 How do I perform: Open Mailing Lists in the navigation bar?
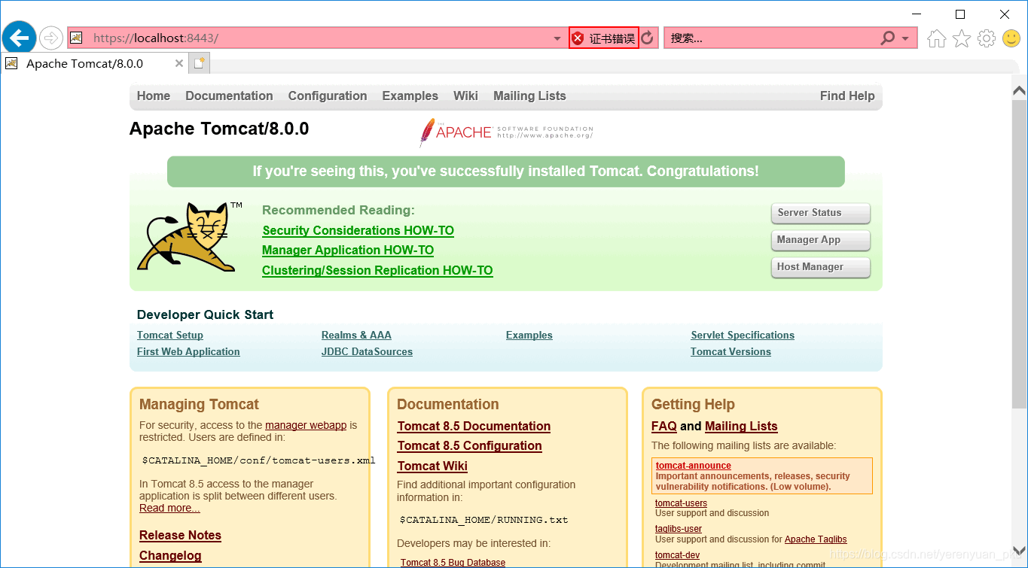click(x=529, y=96)
